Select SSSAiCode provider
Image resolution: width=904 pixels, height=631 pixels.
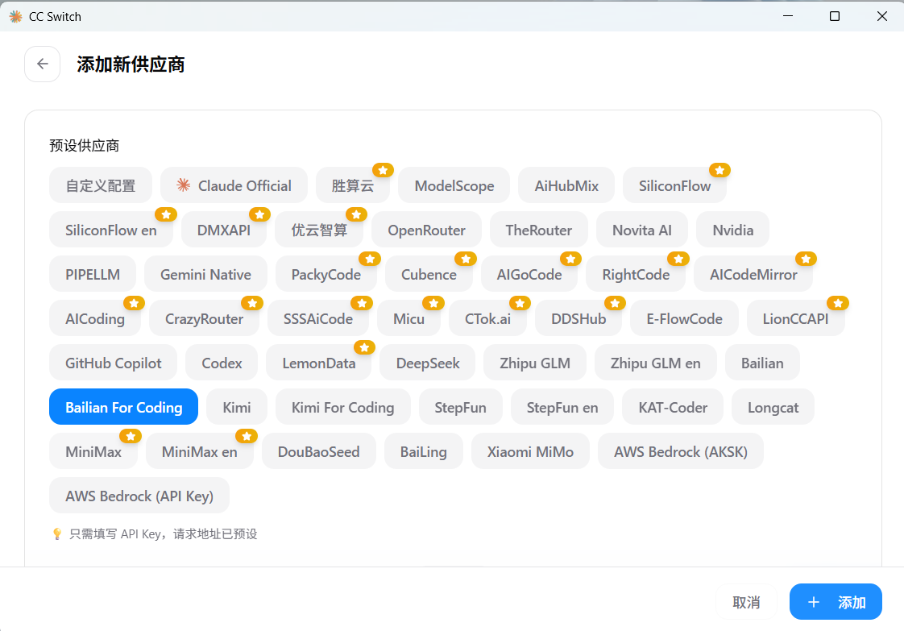[x=317, y=319]
